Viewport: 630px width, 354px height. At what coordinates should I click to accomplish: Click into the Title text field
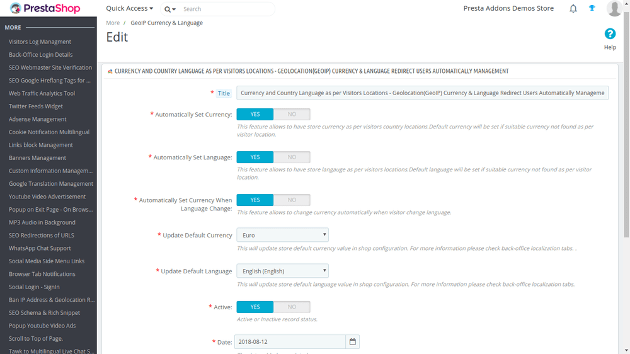click(x=422, y=93)
